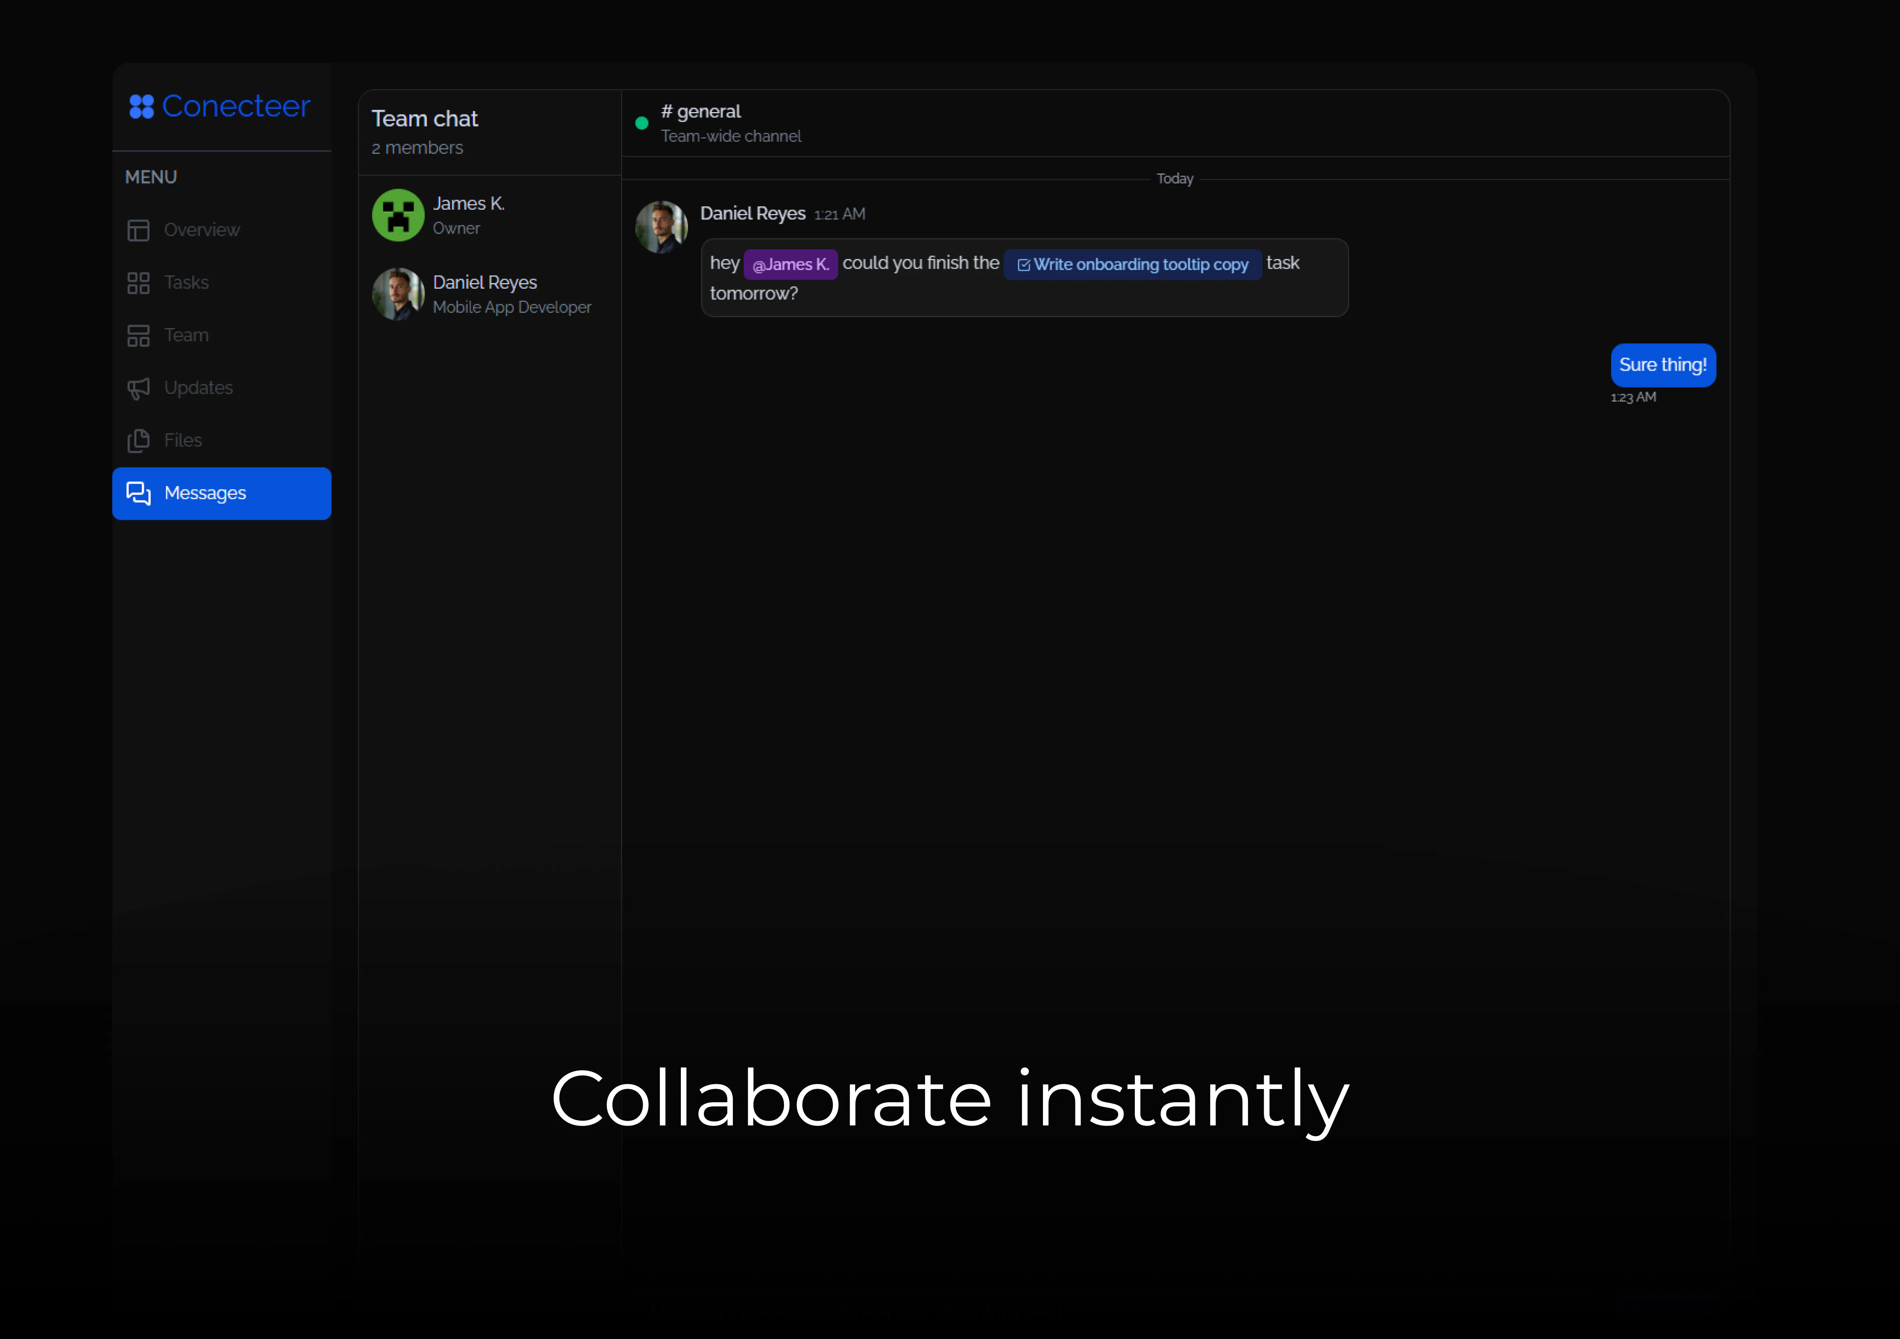Click the MENU section label

(151, 177)
